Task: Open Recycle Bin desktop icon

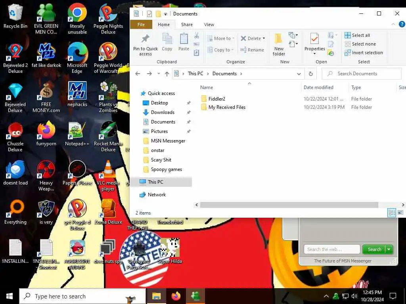Action: [x=15, y=16]
